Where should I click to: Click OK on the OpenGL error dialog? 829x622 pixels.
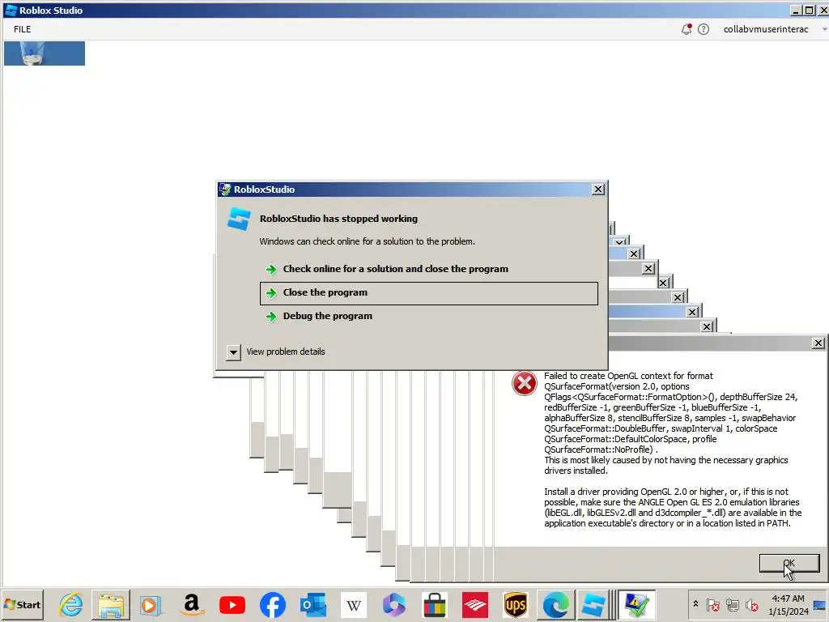789,564
